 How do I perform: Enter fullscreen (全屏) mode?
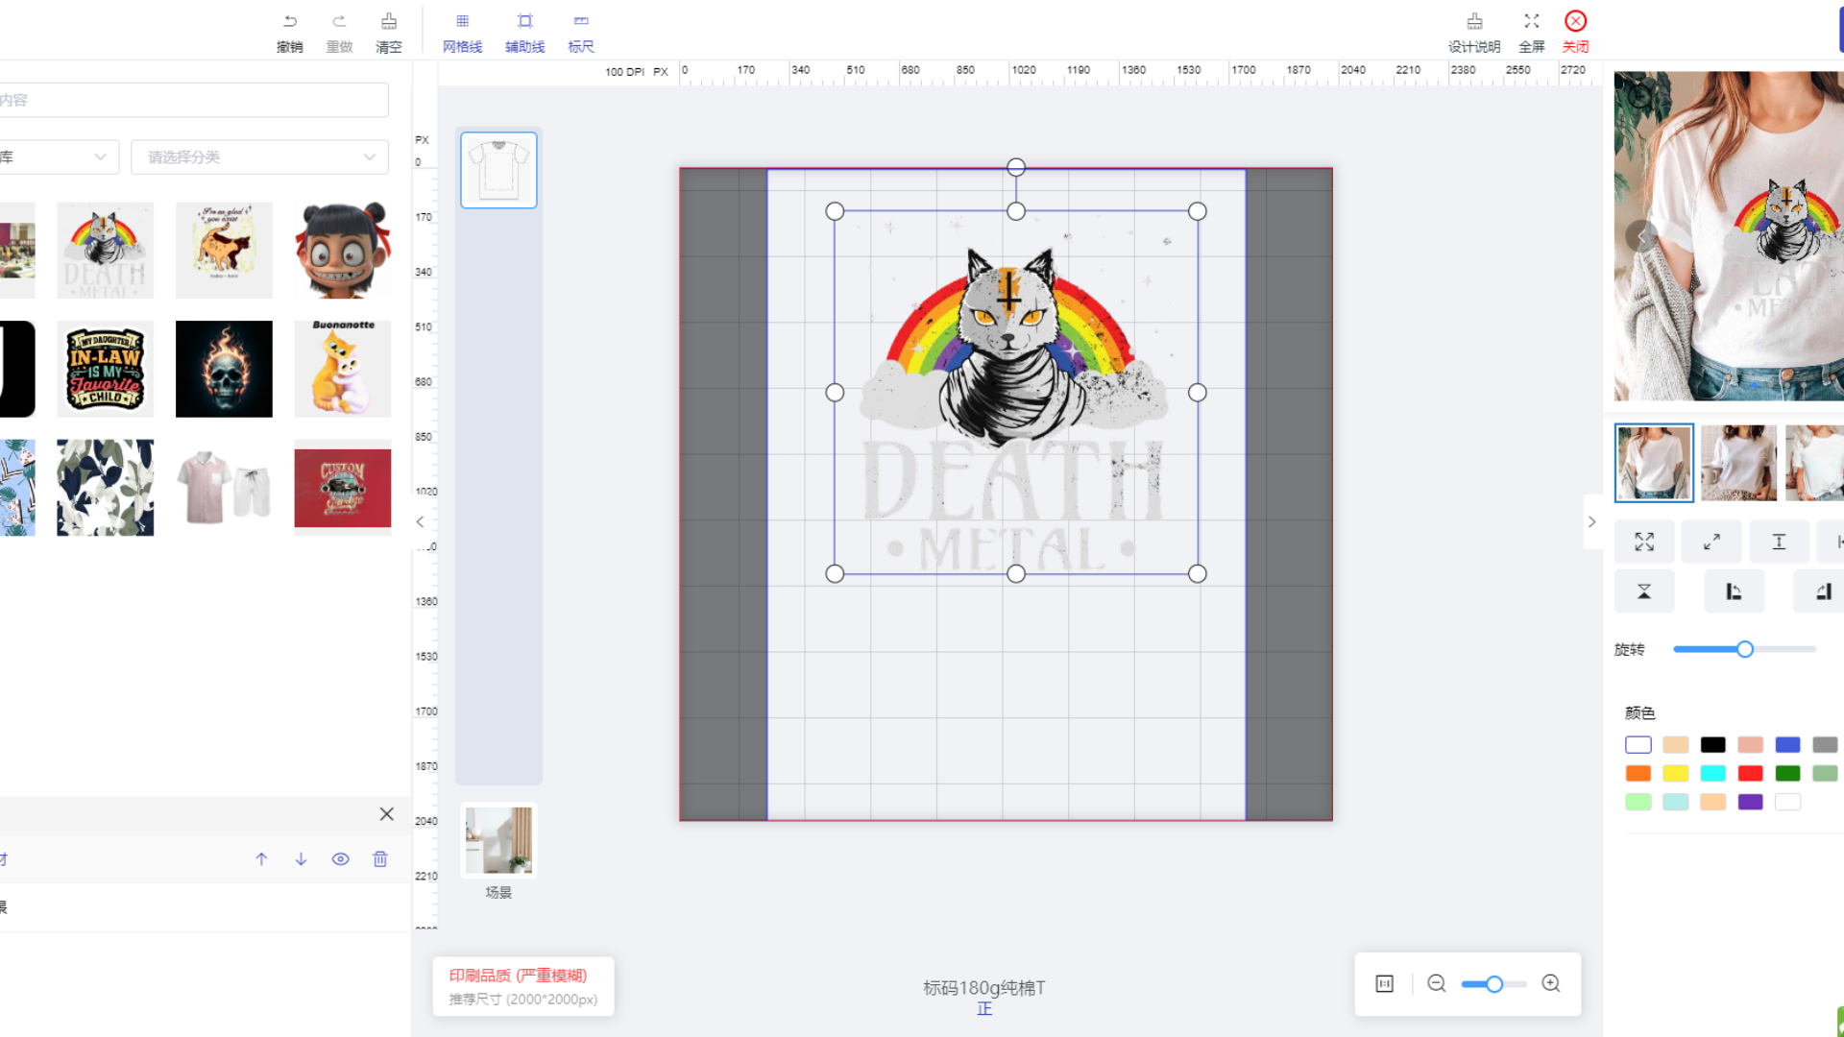click(x=1531, y=22)
